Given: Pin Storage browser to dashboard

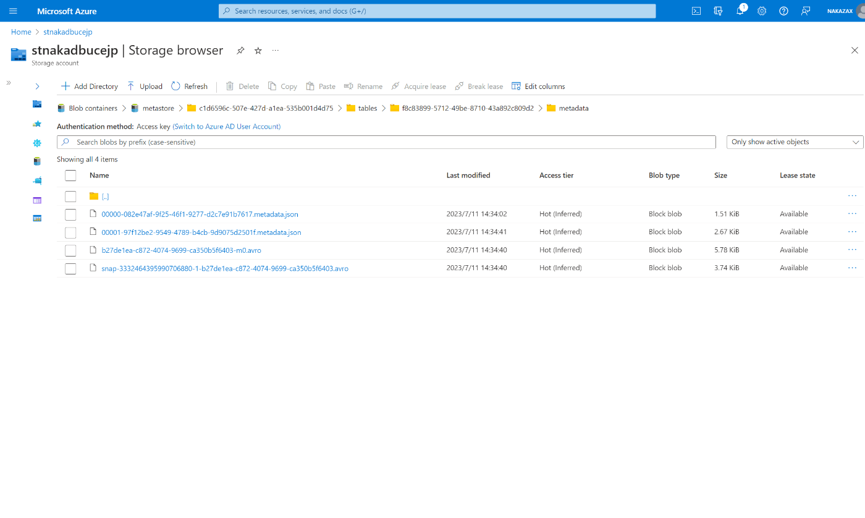Looking at the screenshot, I should [x=240, y=51].
